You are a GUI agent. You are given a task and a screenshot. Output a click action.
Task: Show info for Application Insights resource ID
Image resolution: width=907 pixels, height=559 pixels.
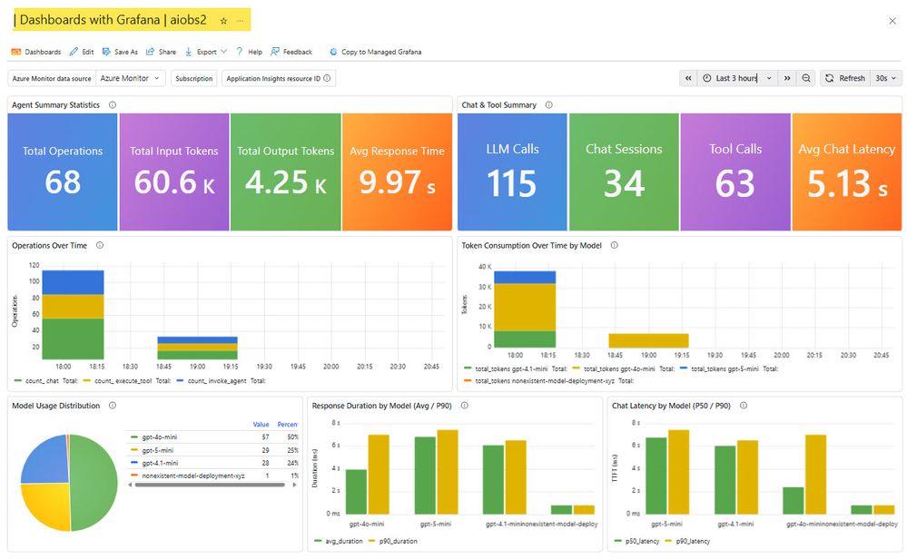pos(328,79)
